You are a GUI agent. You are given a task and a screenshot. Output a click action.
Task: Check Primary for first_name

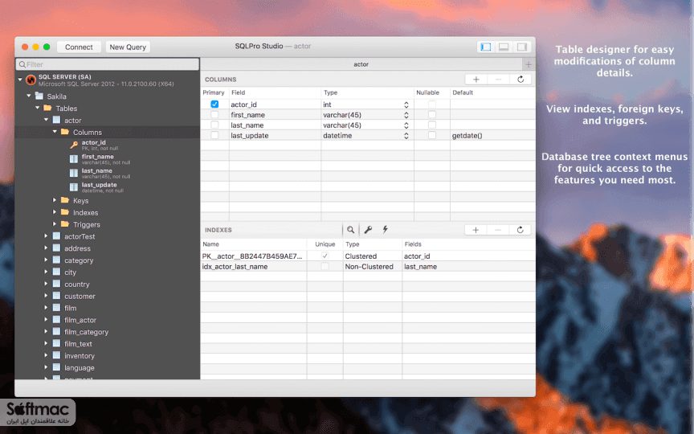point(214,114)
